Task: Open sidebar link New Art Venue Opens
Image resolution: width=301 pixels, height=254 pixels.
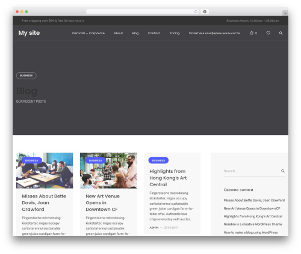Action: [x=252, y=208]
